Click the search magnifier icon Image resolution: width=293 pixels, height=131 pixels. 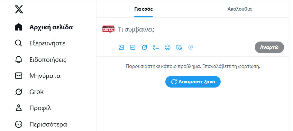point(19,43)
